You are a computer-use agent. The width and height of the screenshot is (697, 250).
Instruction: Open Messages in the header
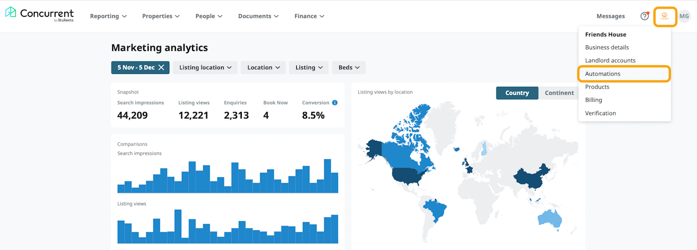tap(610, 16)
